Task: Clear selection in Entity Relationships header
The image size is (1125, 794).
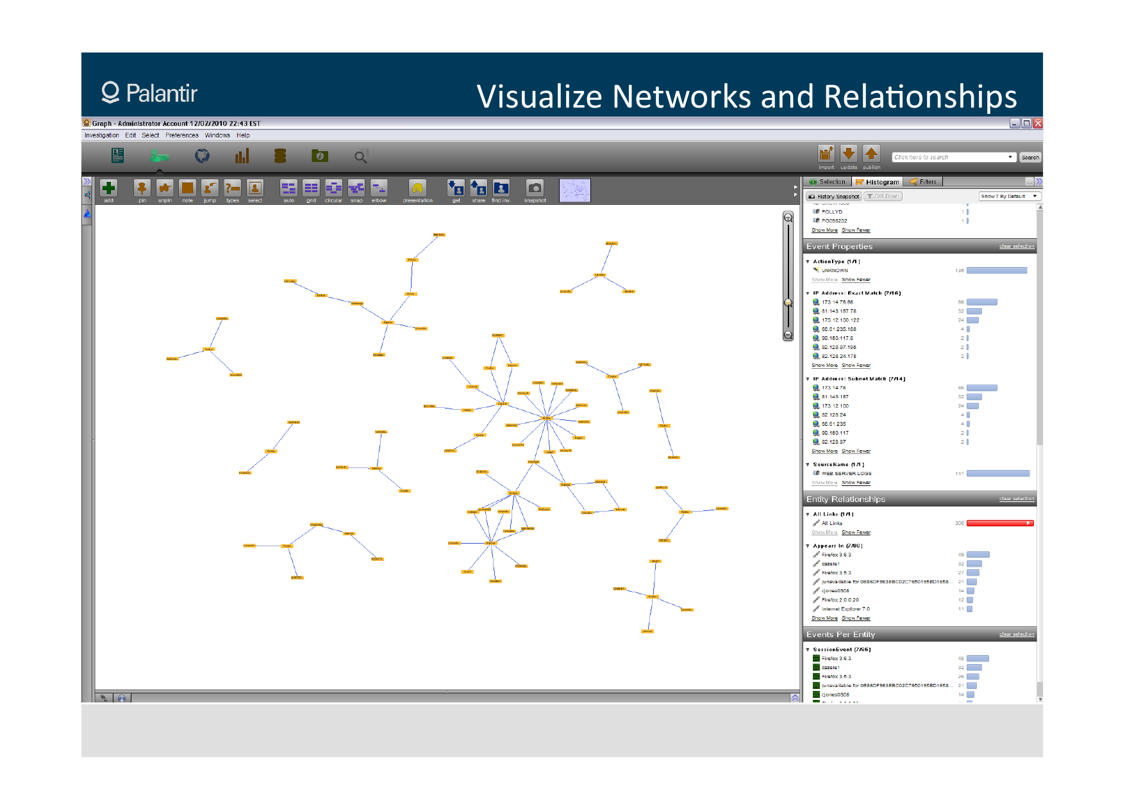Action: coord(1017,499)
